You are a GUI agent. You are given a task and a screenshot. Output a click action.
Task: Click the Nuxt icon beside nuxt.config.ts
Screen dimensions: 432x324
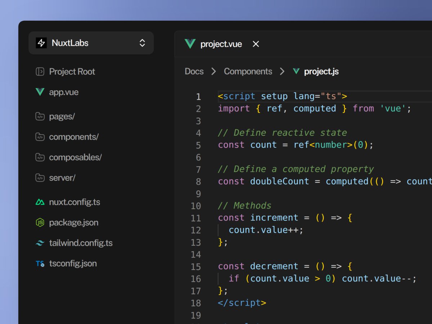40,202
